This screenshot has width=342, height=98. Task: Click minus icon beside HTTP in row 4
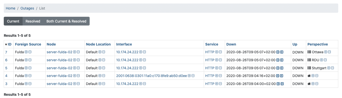click(220, 76)
